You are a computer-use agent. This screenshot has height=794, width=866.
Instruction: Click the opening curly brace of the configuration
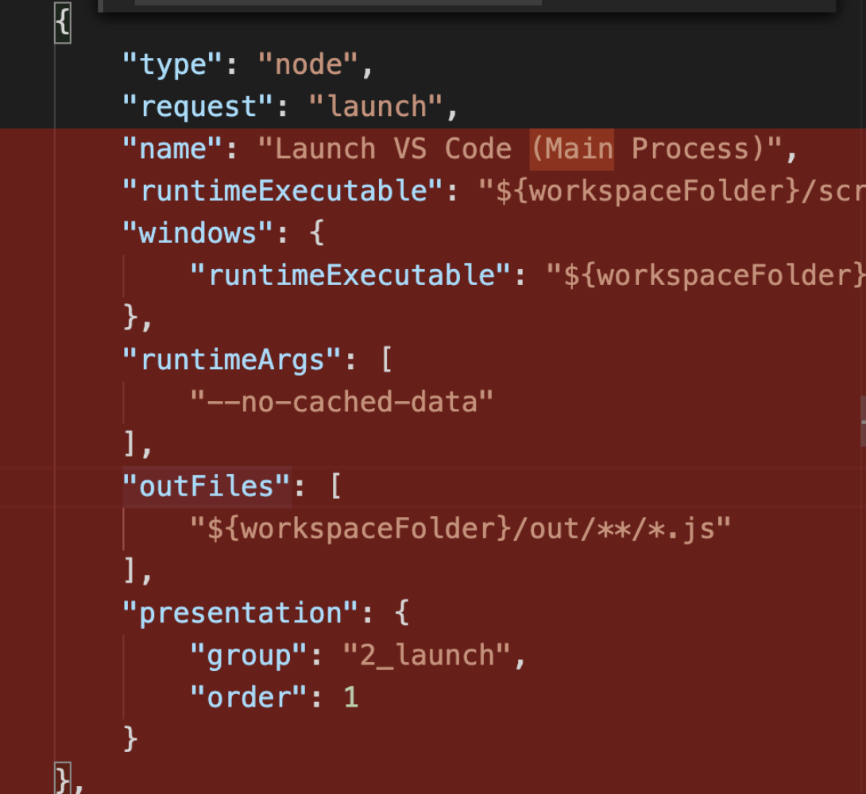pyautogui.click(x=61, y=22)
